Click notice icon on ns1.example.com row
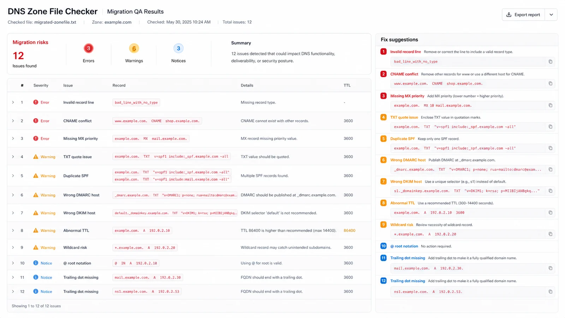 coord(36,291)
